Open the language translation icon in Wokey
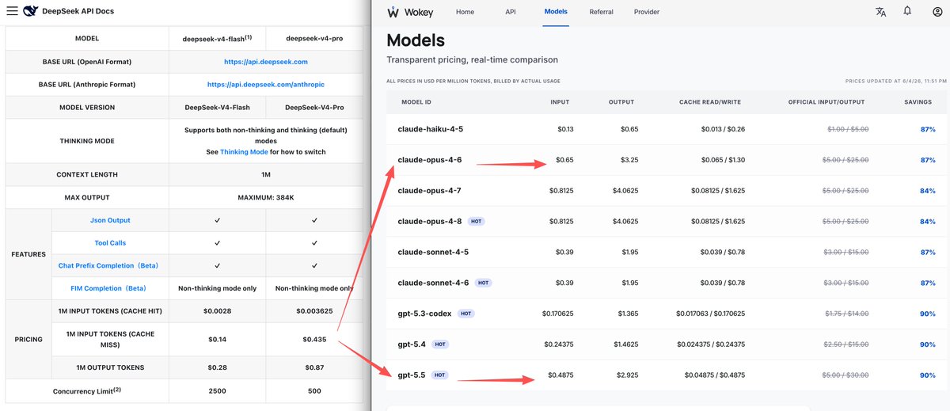The width and height of the screenshot is (950, 411). click(x=881, y=12)
